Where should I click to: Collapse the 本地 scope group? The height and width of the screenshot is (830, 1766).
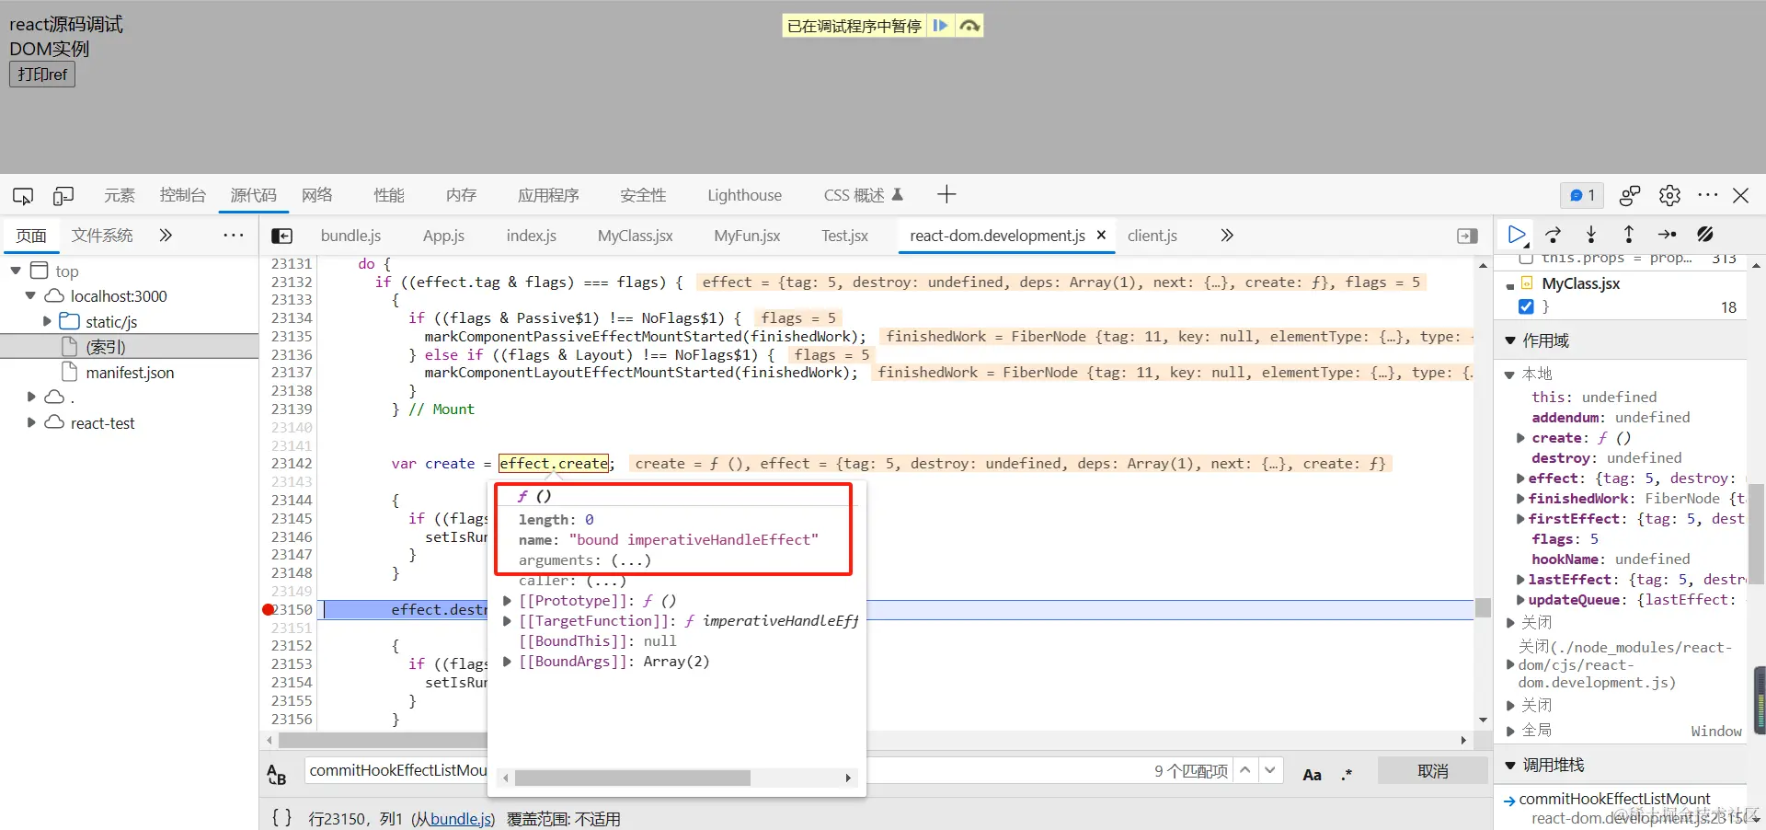[1509, 375]
